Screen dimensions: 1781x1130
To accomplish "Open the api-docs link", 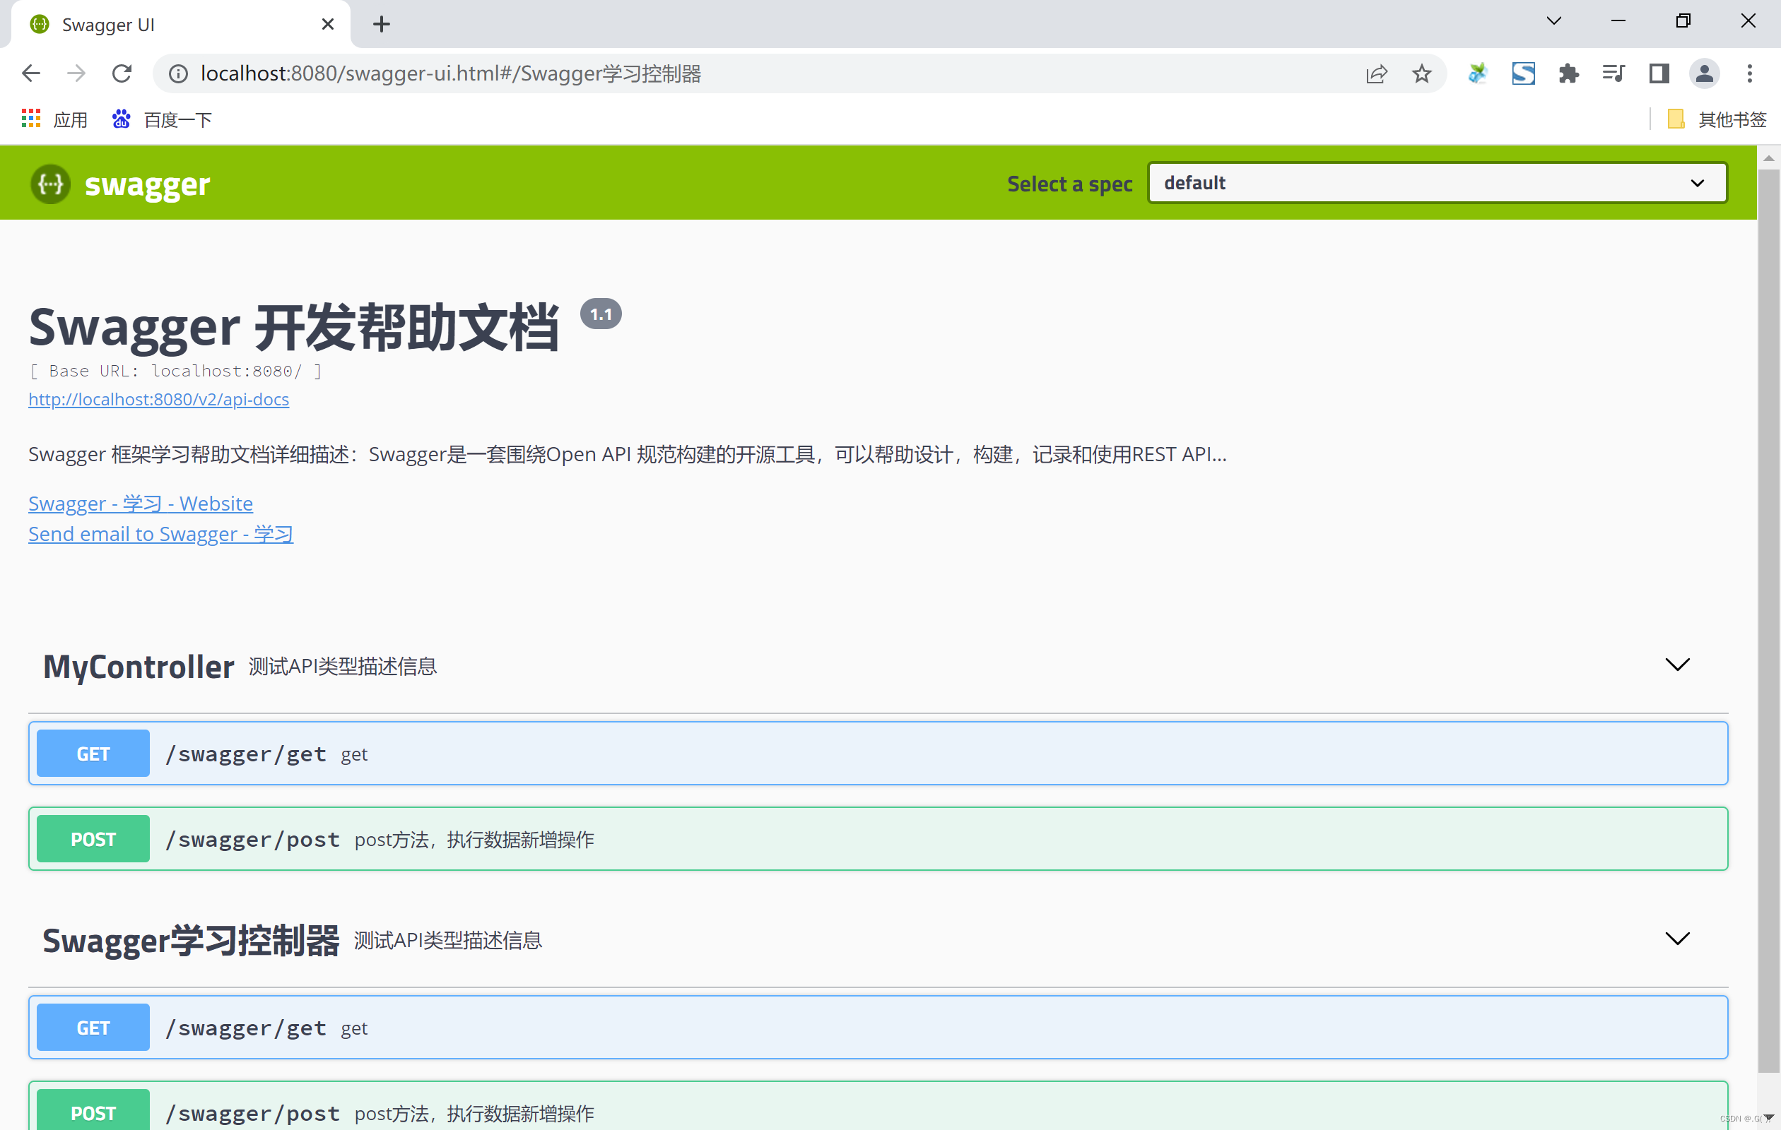I will tap(158, 399).
